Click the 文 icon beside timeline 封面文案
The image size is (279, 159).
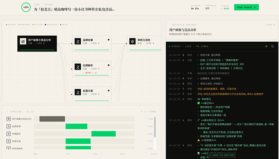[x=8, y=141]
